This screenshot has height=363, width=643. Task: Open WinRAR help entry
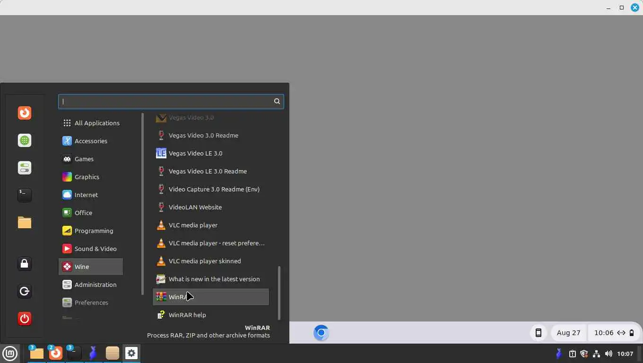(x=211, y=315)
